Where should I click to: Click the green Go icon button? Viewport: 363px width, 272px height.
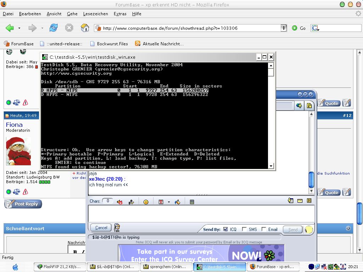click(x=295, y=28)
